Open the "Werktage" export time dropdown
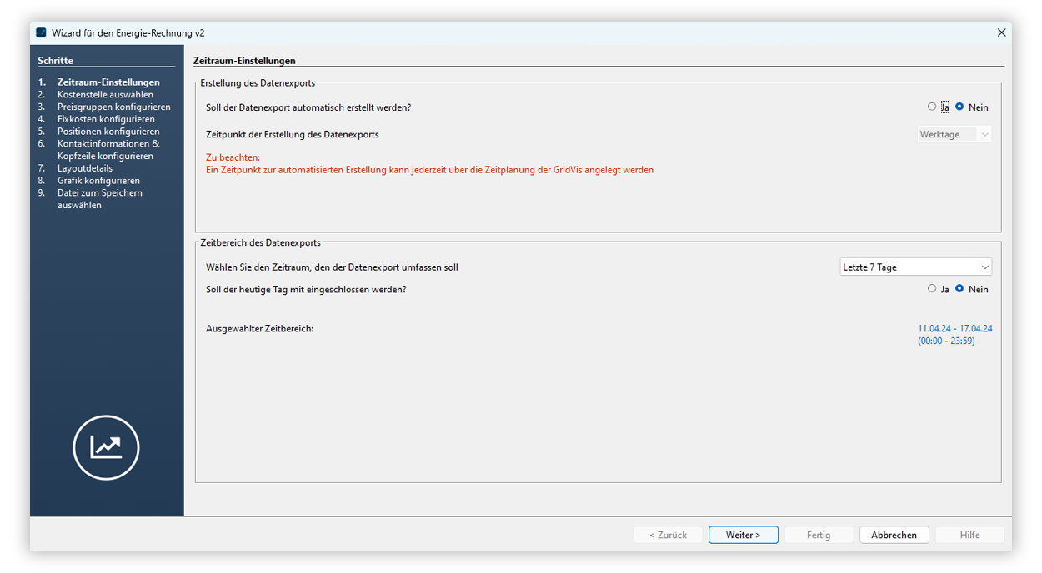 (x=954, y=133)
